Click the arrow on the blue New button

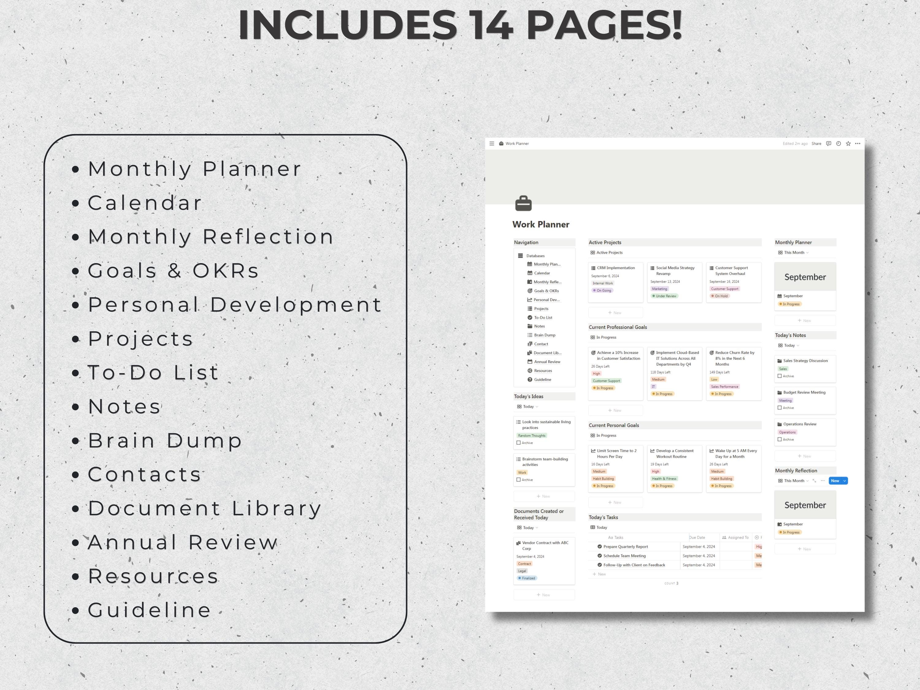[x=845, y=481]
